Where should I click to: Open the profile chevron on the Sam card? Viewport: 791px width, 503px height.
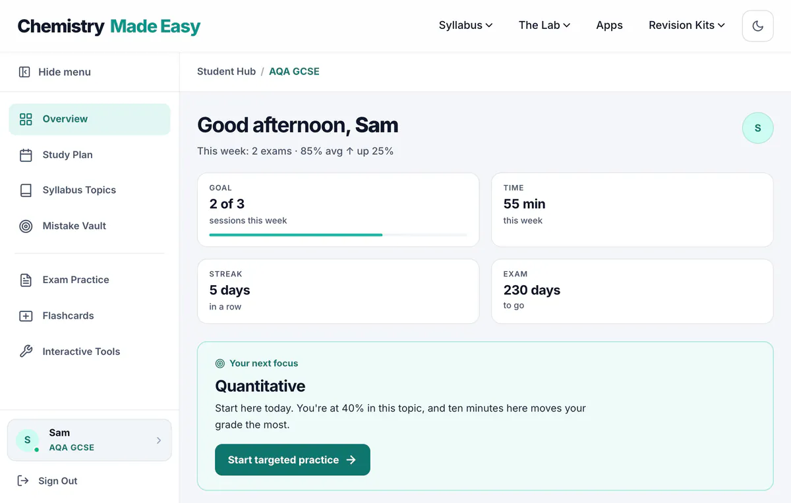click(x=159, y=440)
